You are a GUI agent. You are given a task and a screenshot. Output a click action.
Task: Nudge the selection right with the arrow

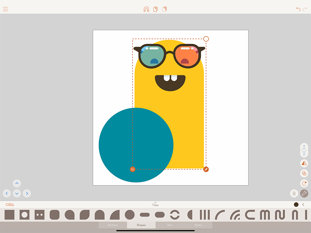pos(27,194)
